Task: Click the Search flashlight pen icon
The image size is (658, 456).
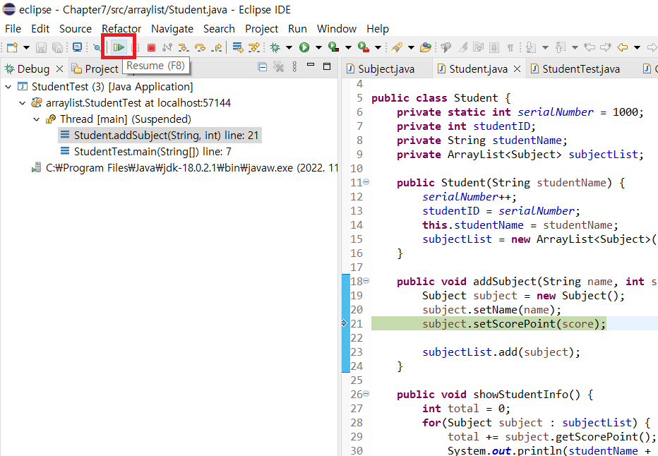Action: (x=397, y=47)
